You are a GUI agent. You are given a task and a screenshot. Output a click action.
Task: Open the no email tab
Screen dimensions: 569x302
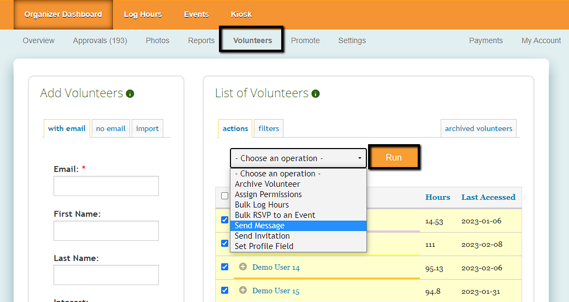(x=111, y=129)
